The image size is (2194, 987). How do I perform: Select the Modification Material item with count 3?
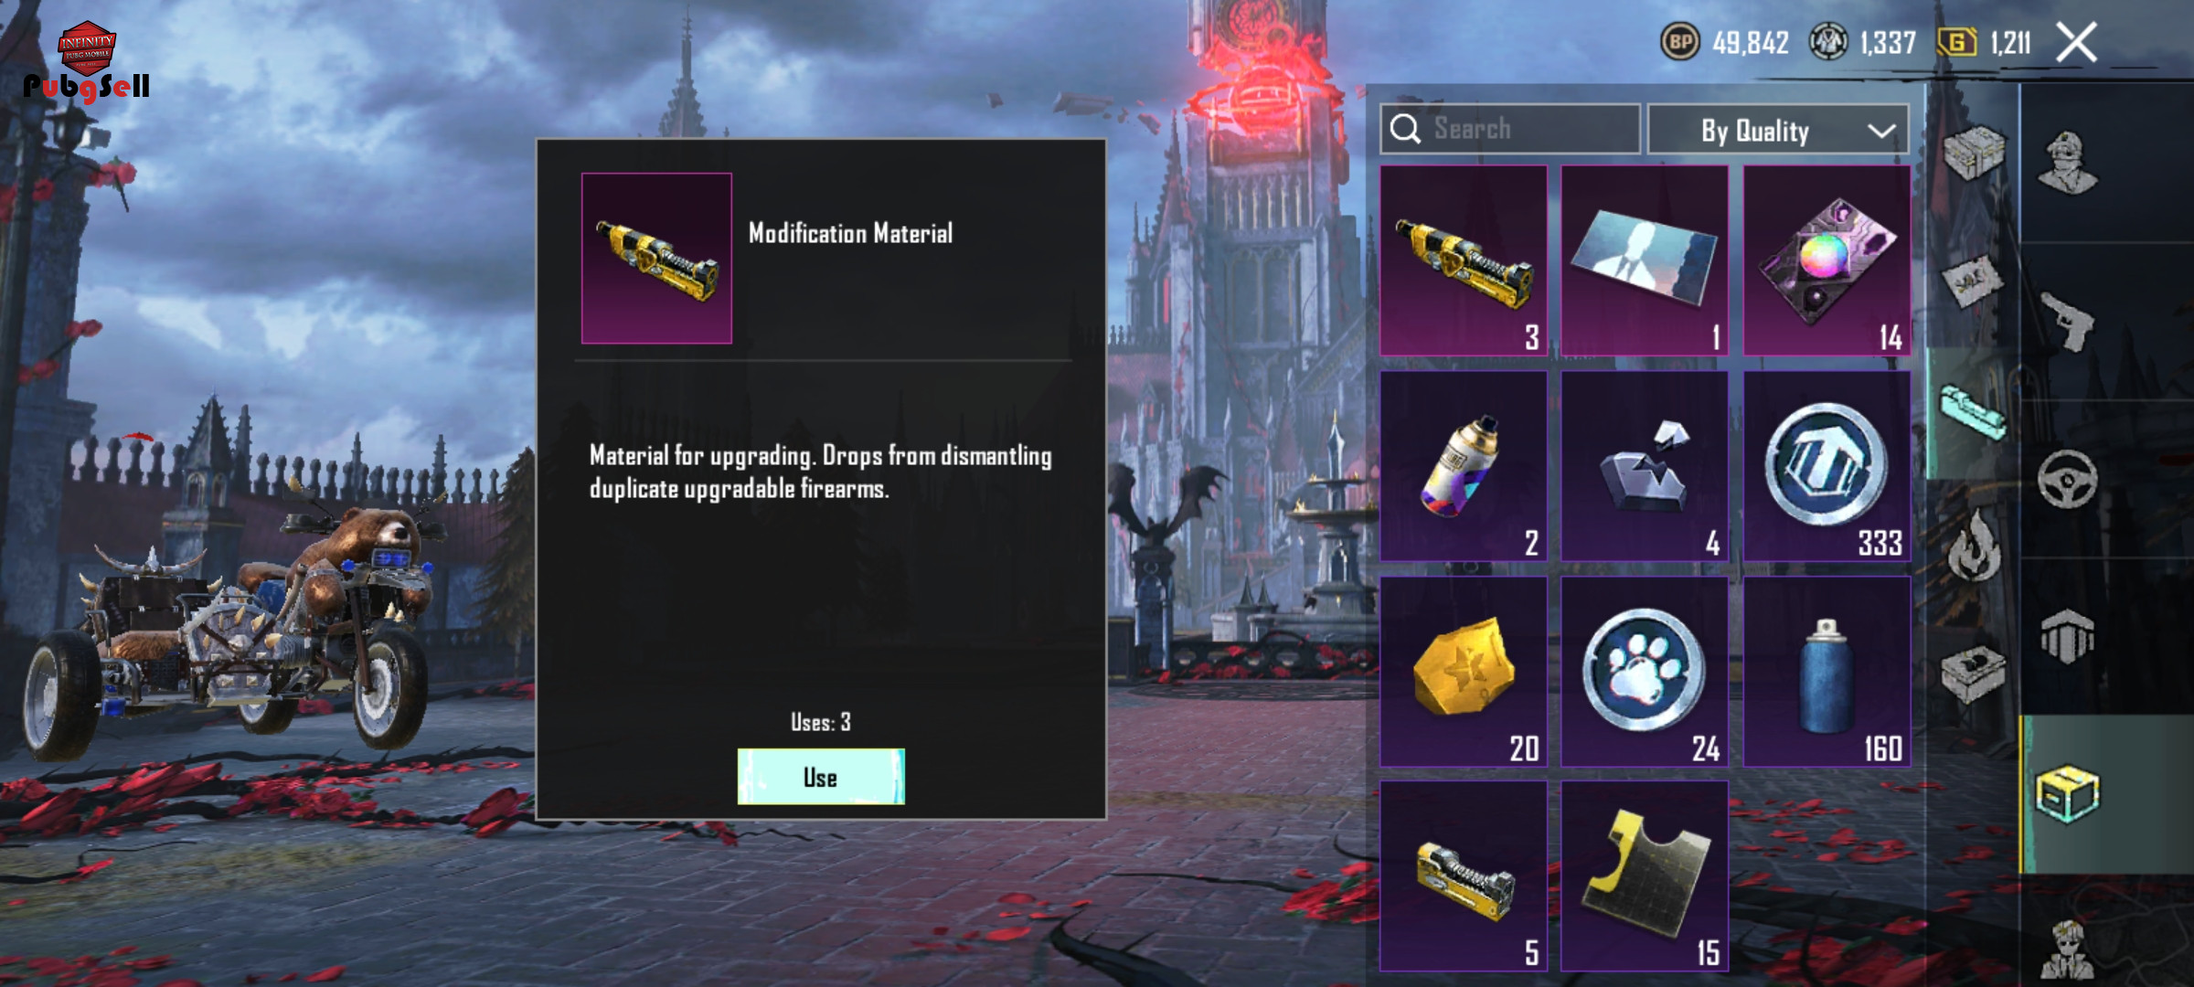(x=1464, y=260)
